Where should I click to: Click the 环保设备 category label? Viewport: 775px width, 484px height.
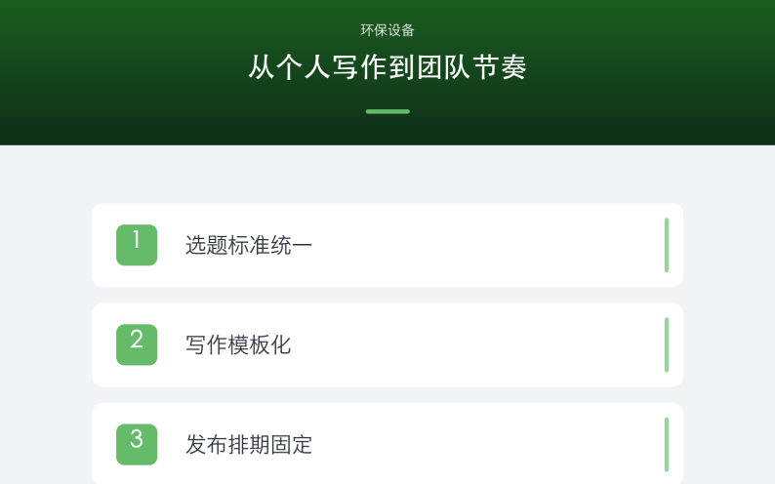pos(387,30)
